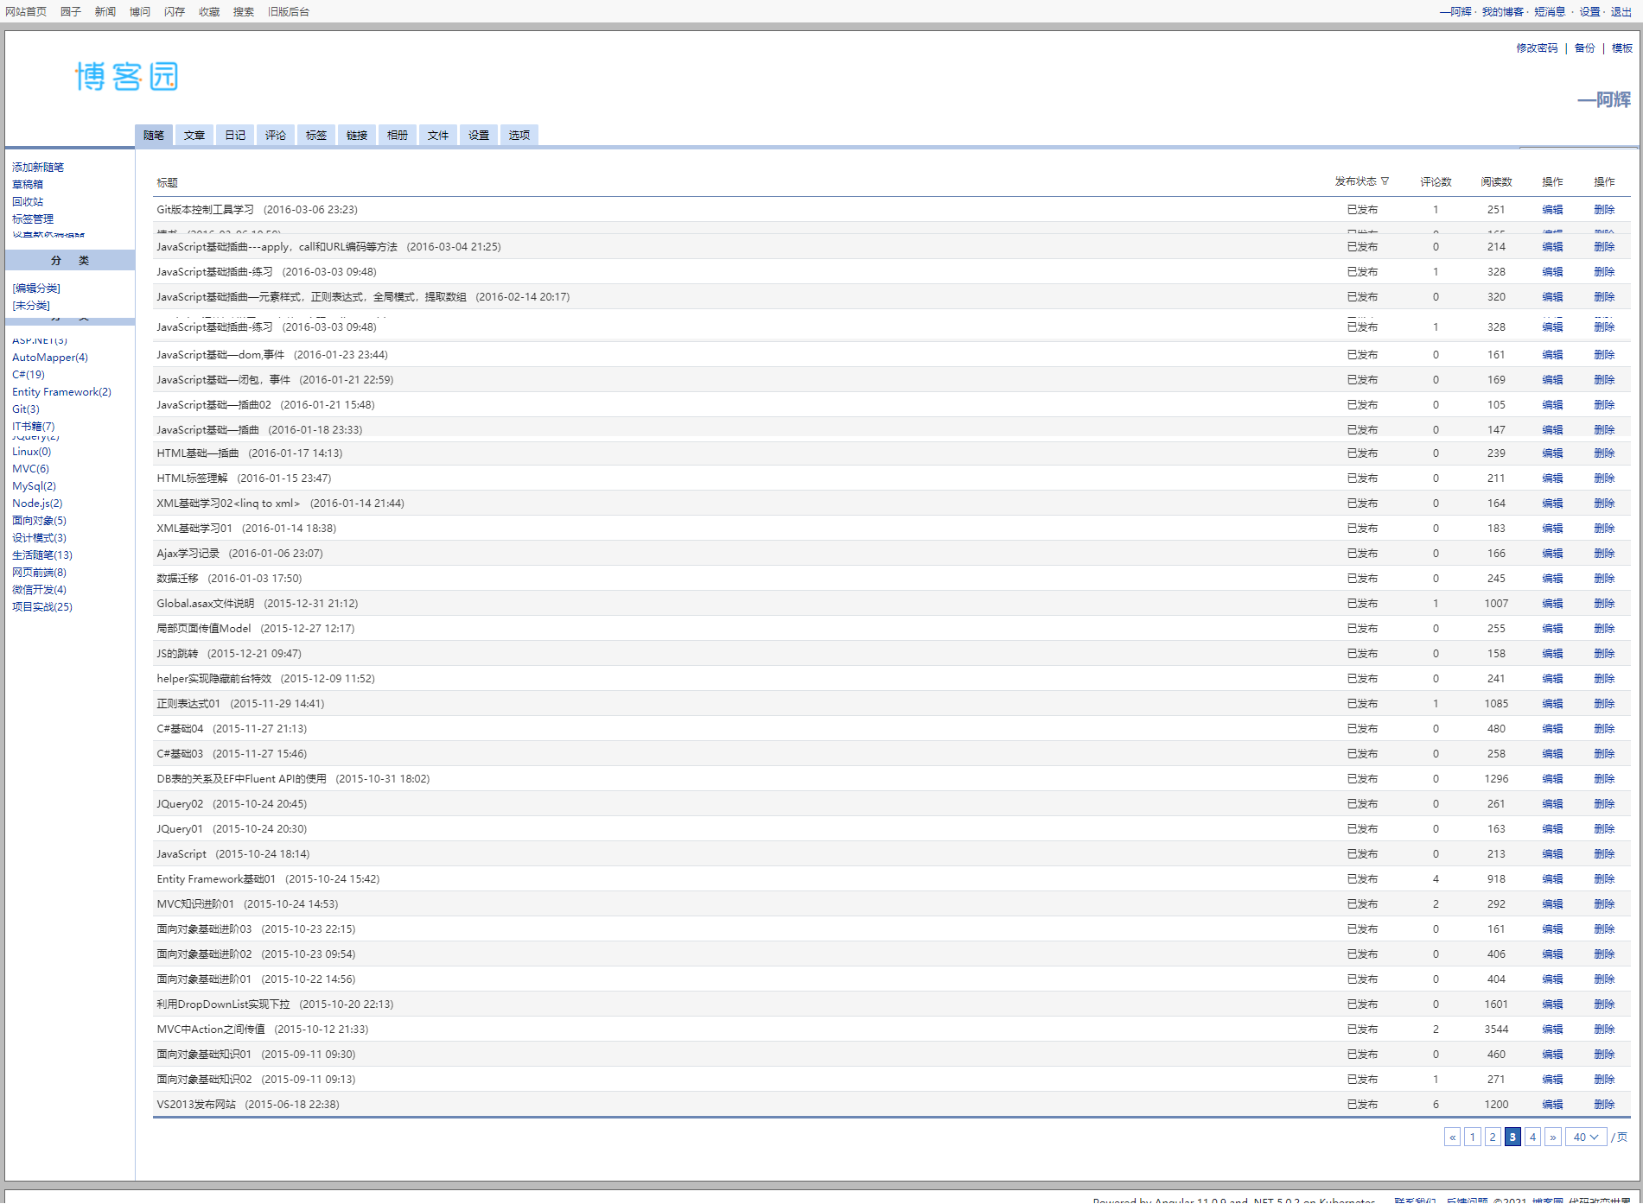This screenshot has width=1643, height=1204.
Task: Select Git(3) category
Action: tap(26, 409)
